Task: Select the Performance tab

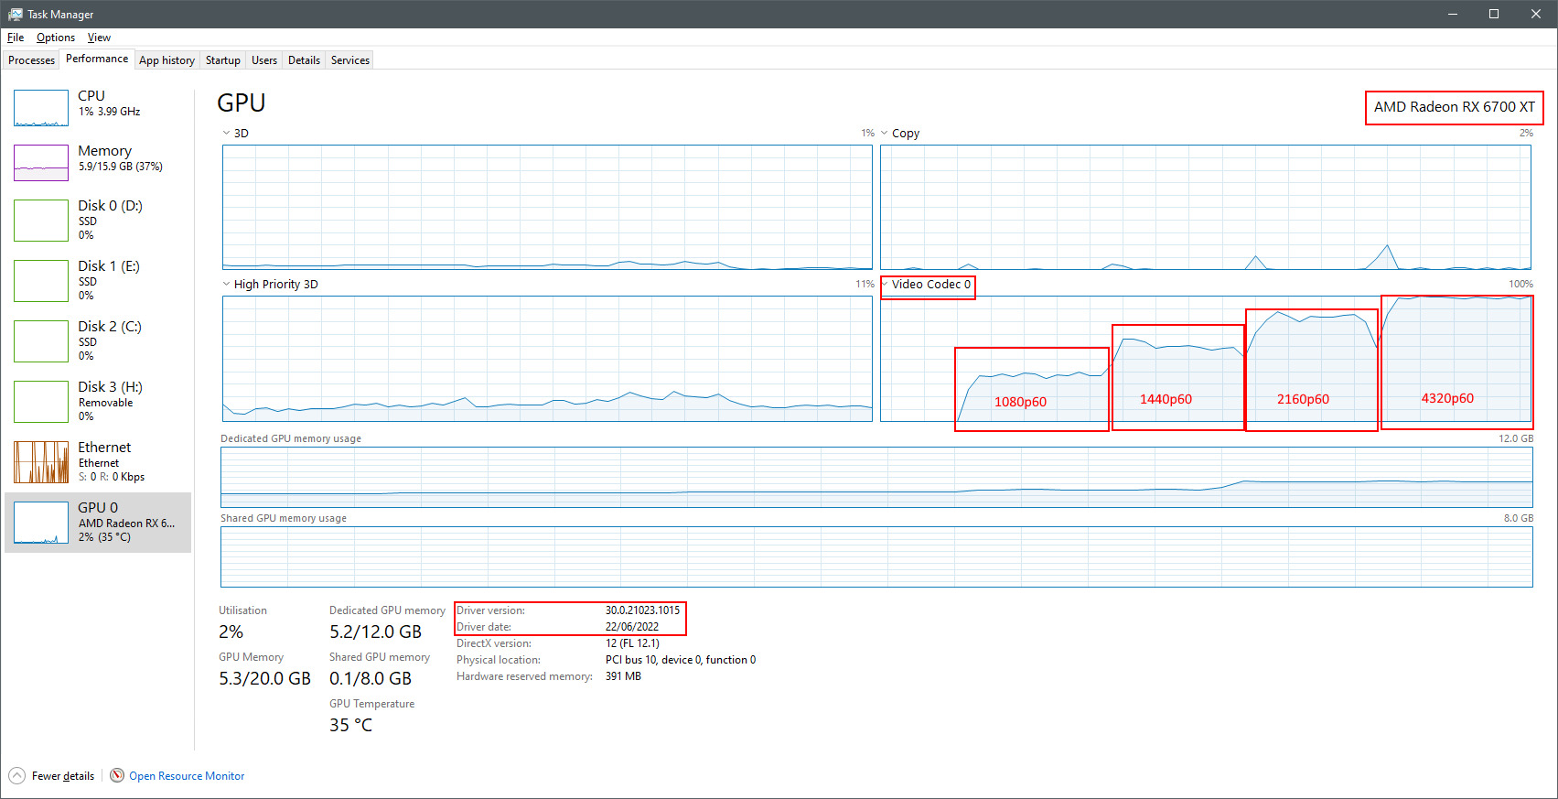Action: point(97,59)
